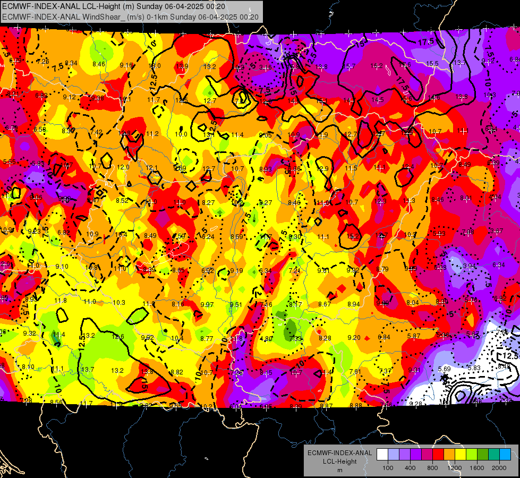
Task: Click the 7.08 value on the map
Action: click(x=468, y=232)
